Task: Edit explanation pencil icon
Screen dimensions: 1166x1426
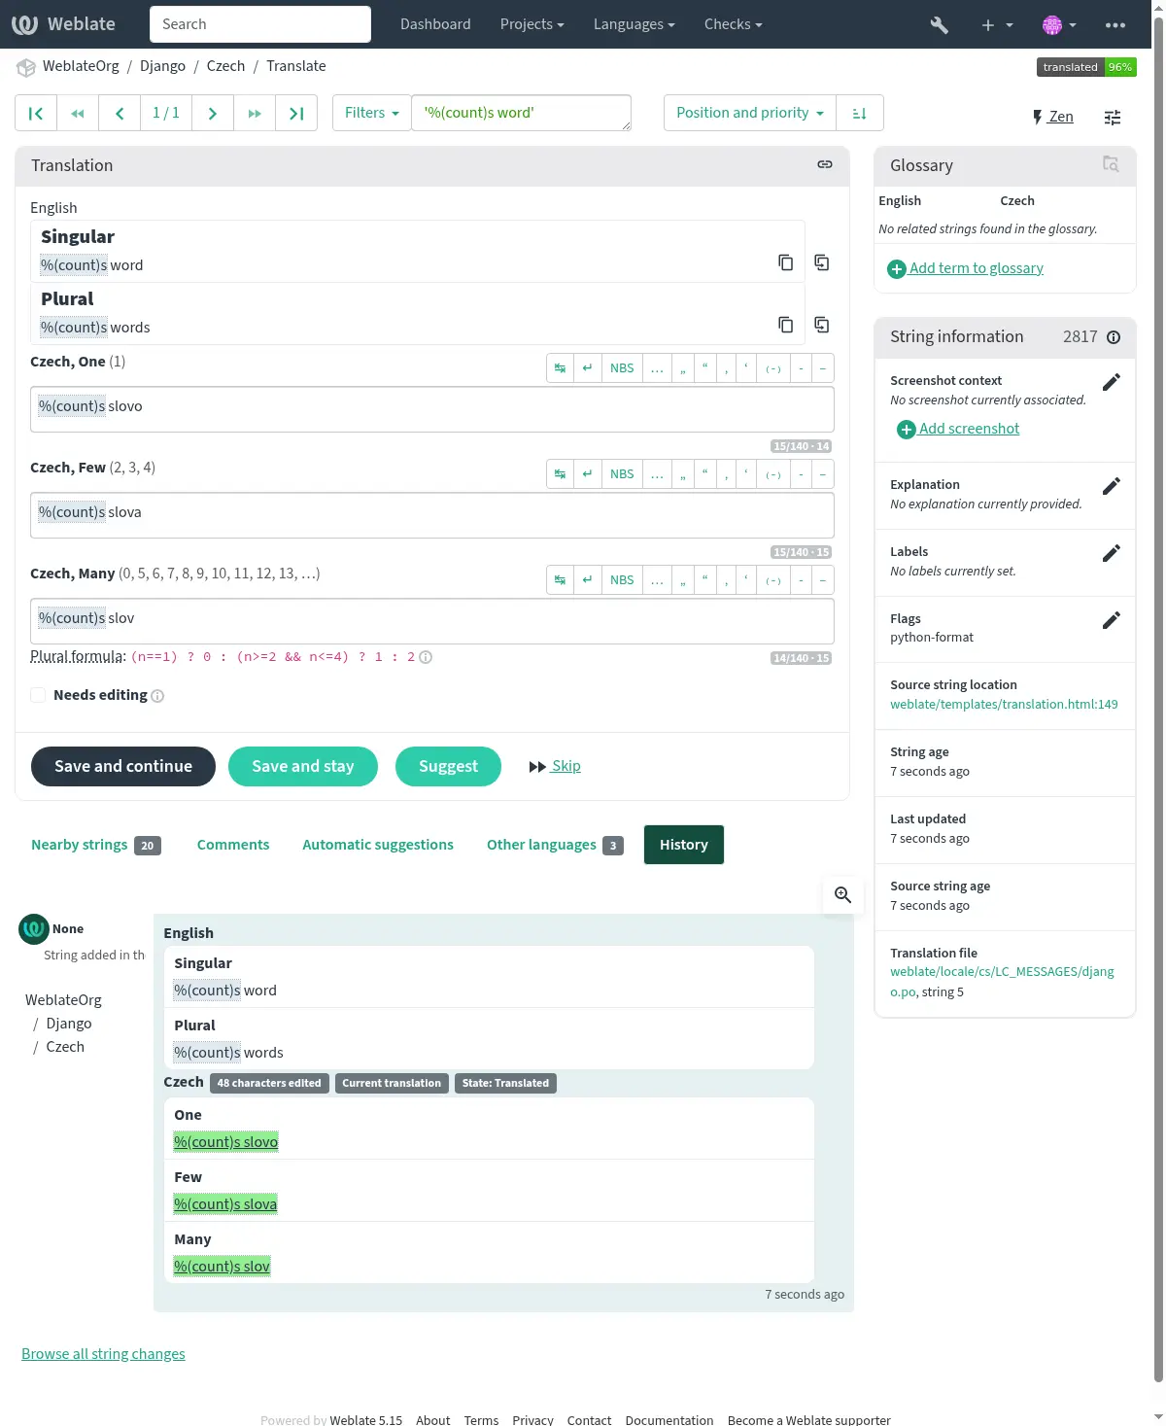Action: coord(1112,486)
